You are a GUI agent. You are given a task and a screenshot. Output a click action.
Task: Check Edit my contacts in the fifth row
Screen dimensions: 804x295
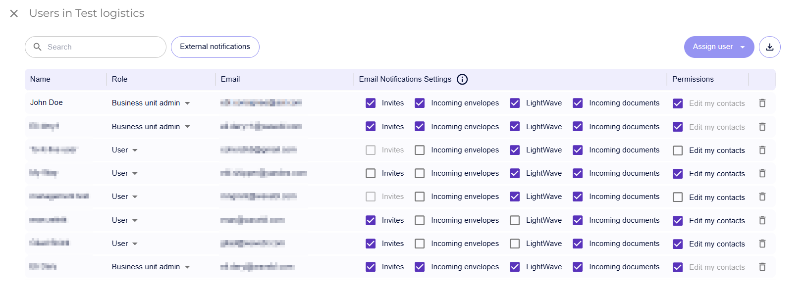tap(678, 197)
